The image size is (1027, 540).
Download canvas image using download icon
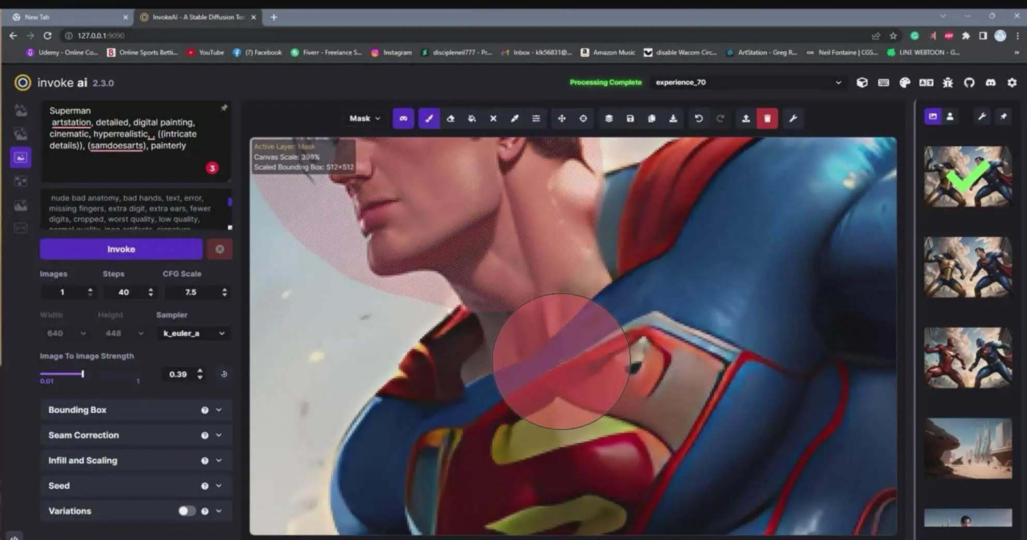(673, 118)
